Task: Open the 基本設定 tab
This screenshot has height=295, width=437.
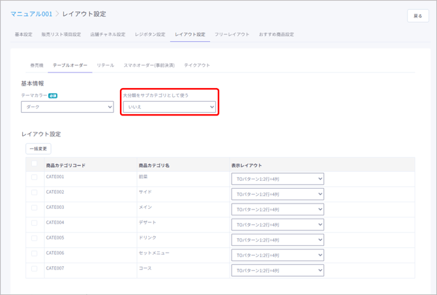Action: point(23,34)
